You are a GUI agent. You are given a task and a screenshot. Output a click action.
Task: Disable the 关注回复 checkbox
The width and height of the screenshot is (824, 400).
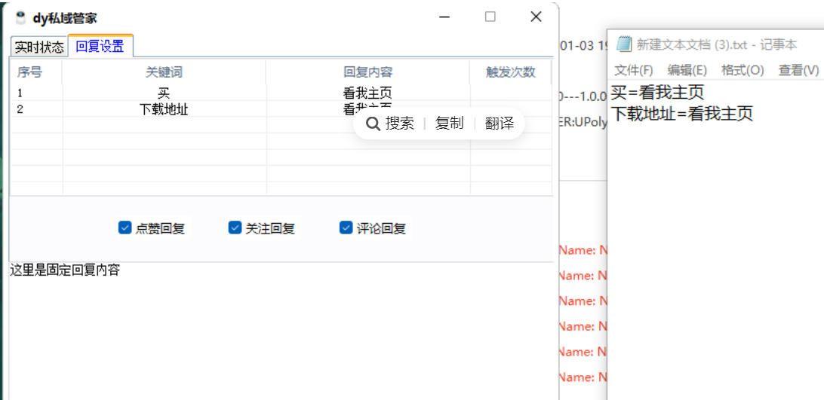[x=235, y=227]
